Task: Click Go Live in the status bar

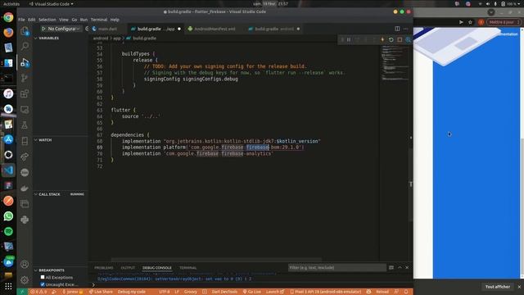Action: (252, 292)
